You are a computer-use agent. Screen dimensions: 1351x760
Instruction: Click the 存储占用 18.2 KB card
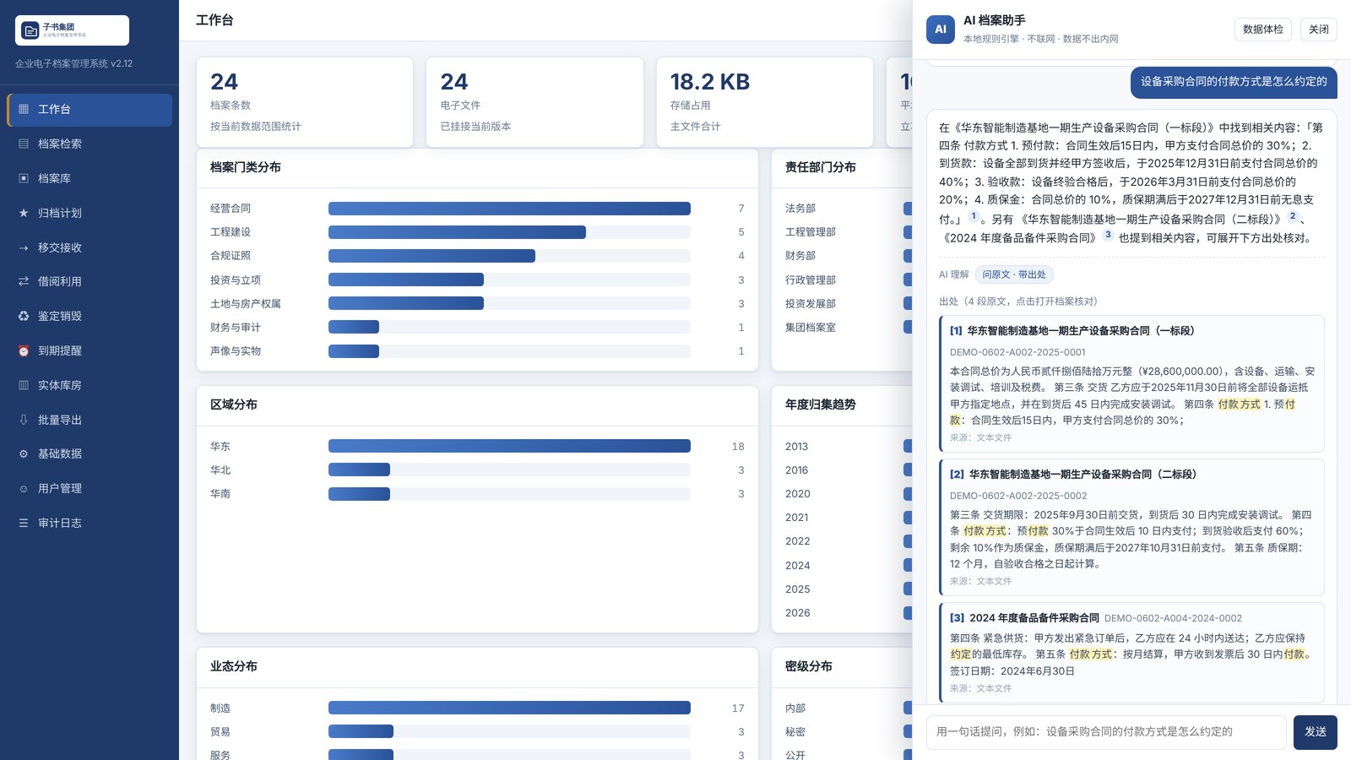765,102
